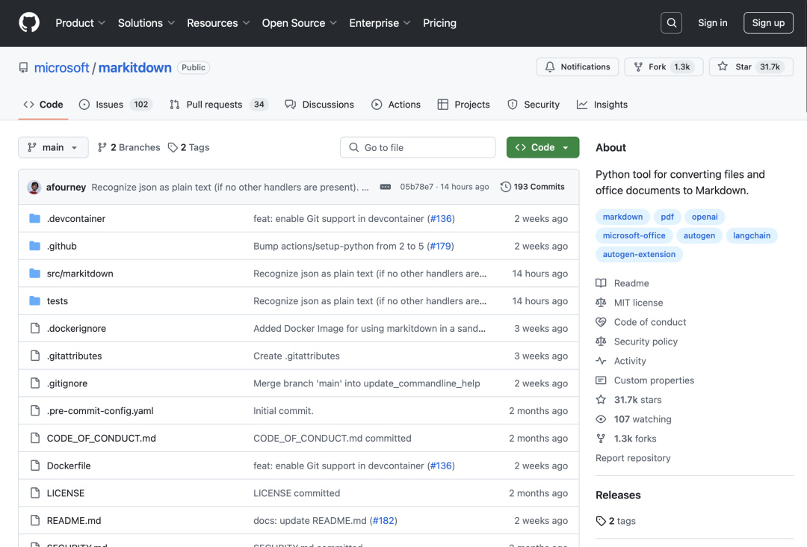Click the tag icon next to 2 Tags
This screenshot has height=547, width=807.
(173, 148)
